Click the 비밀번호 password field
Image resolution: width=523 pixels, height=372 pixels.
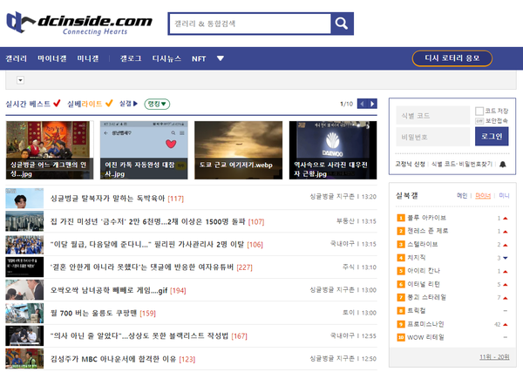tap(432, 137)
